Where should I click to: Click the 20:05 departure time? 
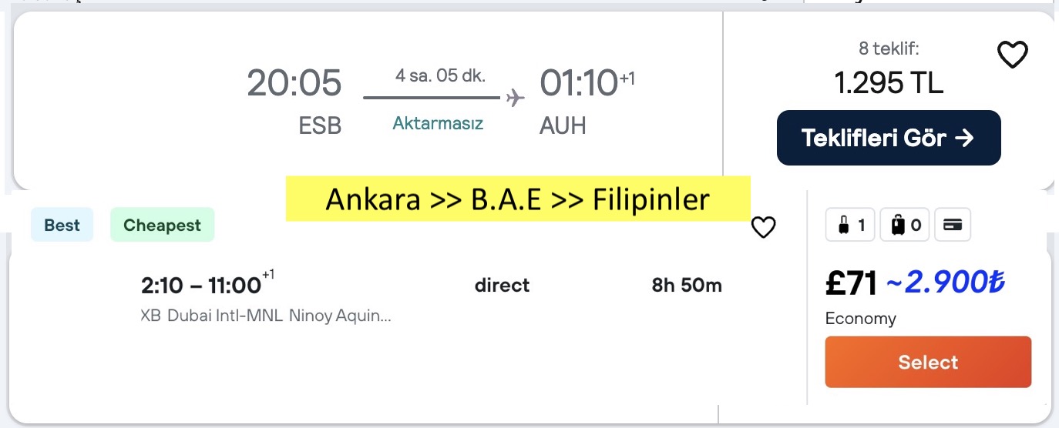coord(294,82)
